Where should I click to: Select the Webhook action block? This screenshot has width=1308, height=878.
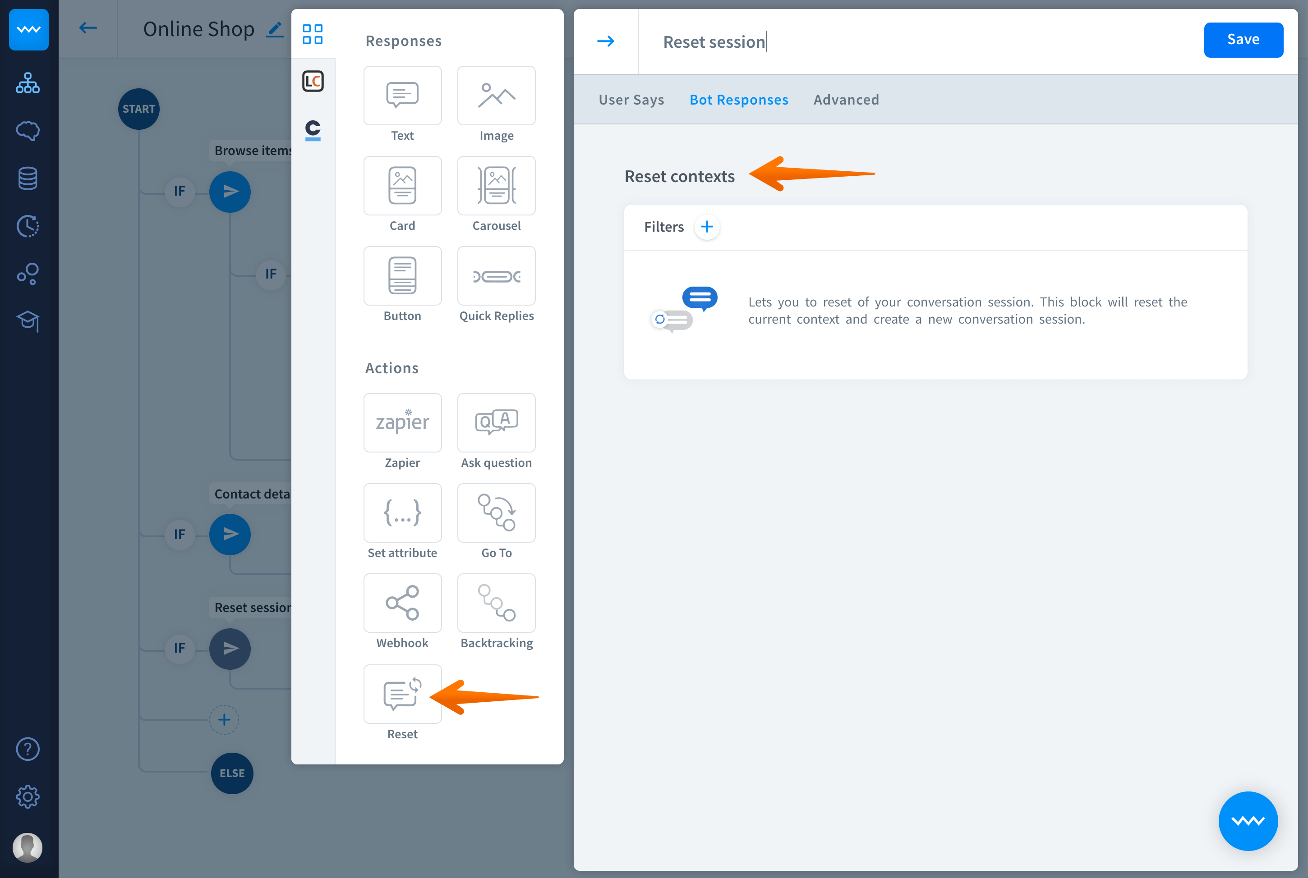(402, 603)
